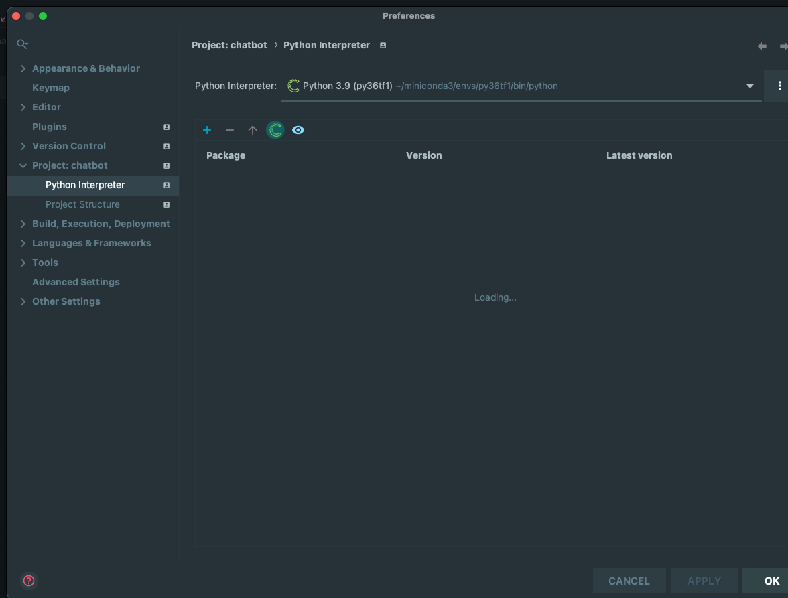Expand Languages & Frameworks chevron

click(x=23, y=243)
